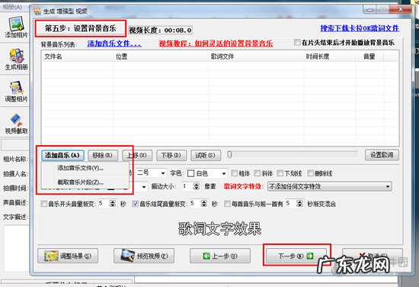Toggle the 斜体 italic checkbox
The width and height of the screenshot is (419, 287).
coord(257,173)
